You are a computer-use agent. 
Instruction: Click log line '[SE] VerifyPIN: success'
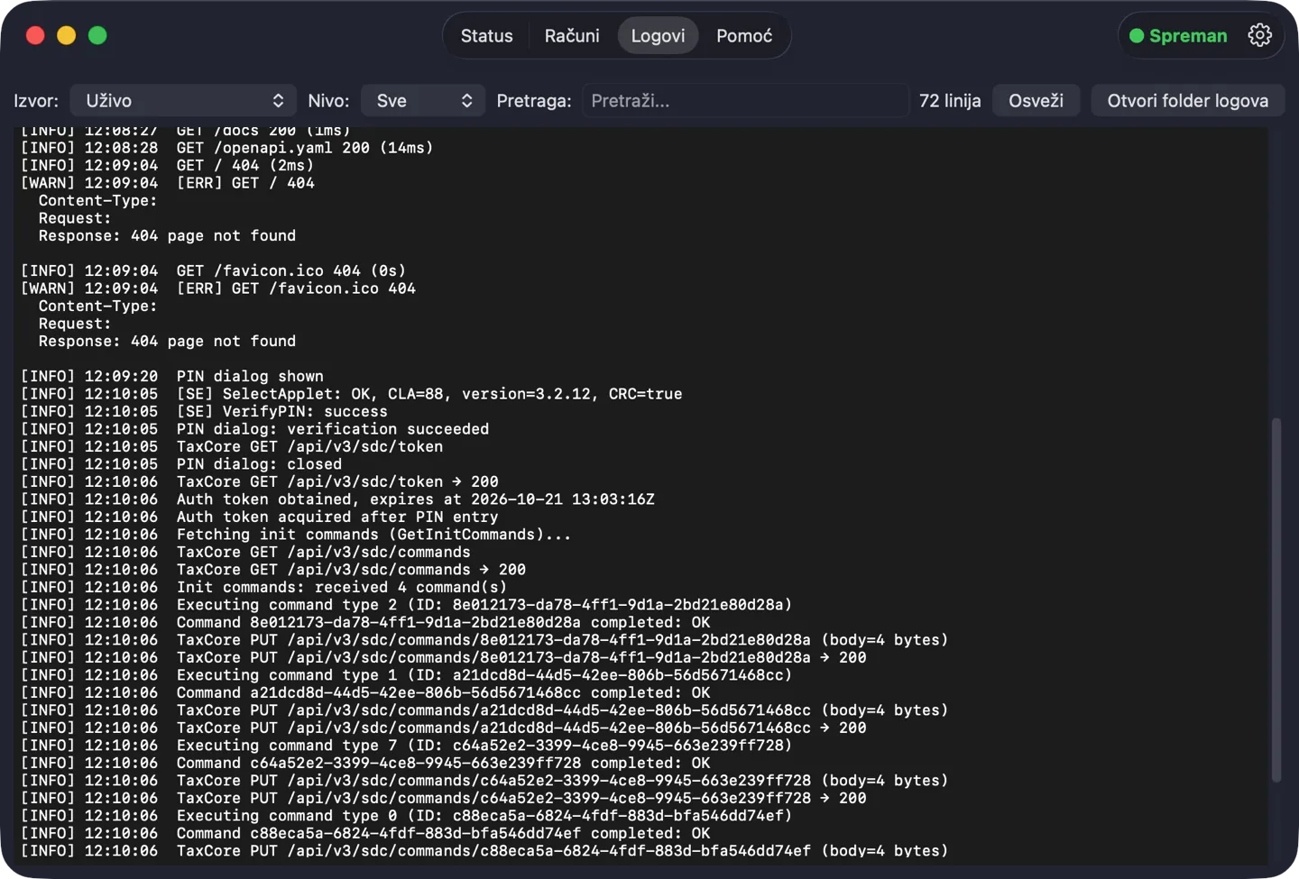pyautogui.click(x=204, y=411)
